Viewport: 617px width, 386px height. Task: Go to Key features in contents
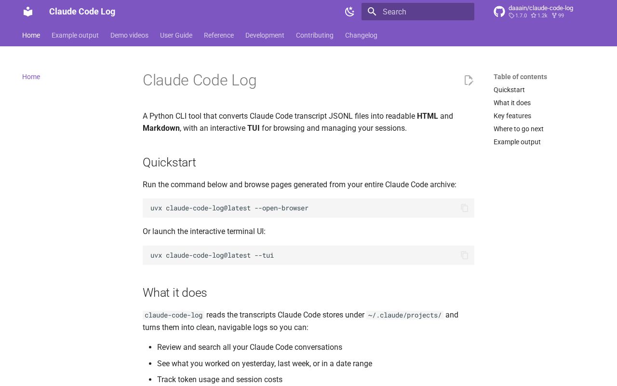coord(512,116)
